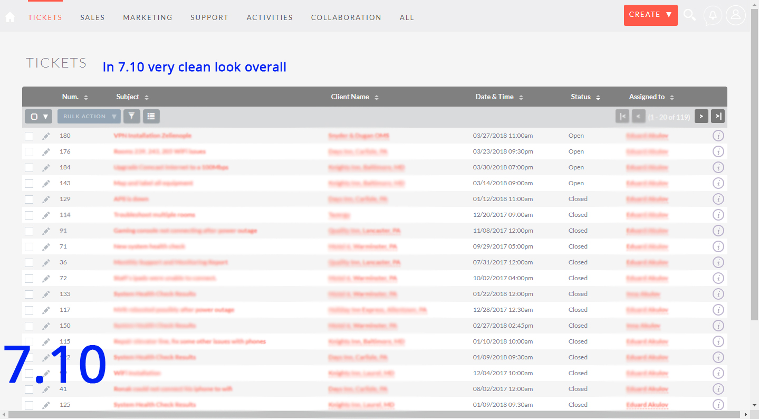Open ticket titled System Health Check Results 125
The image size is (759, 419).
pos(153,405)
